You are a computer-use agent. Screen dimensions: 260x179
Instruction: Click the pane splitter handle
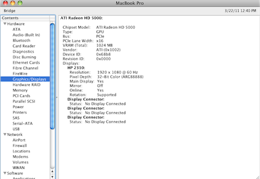57,97
